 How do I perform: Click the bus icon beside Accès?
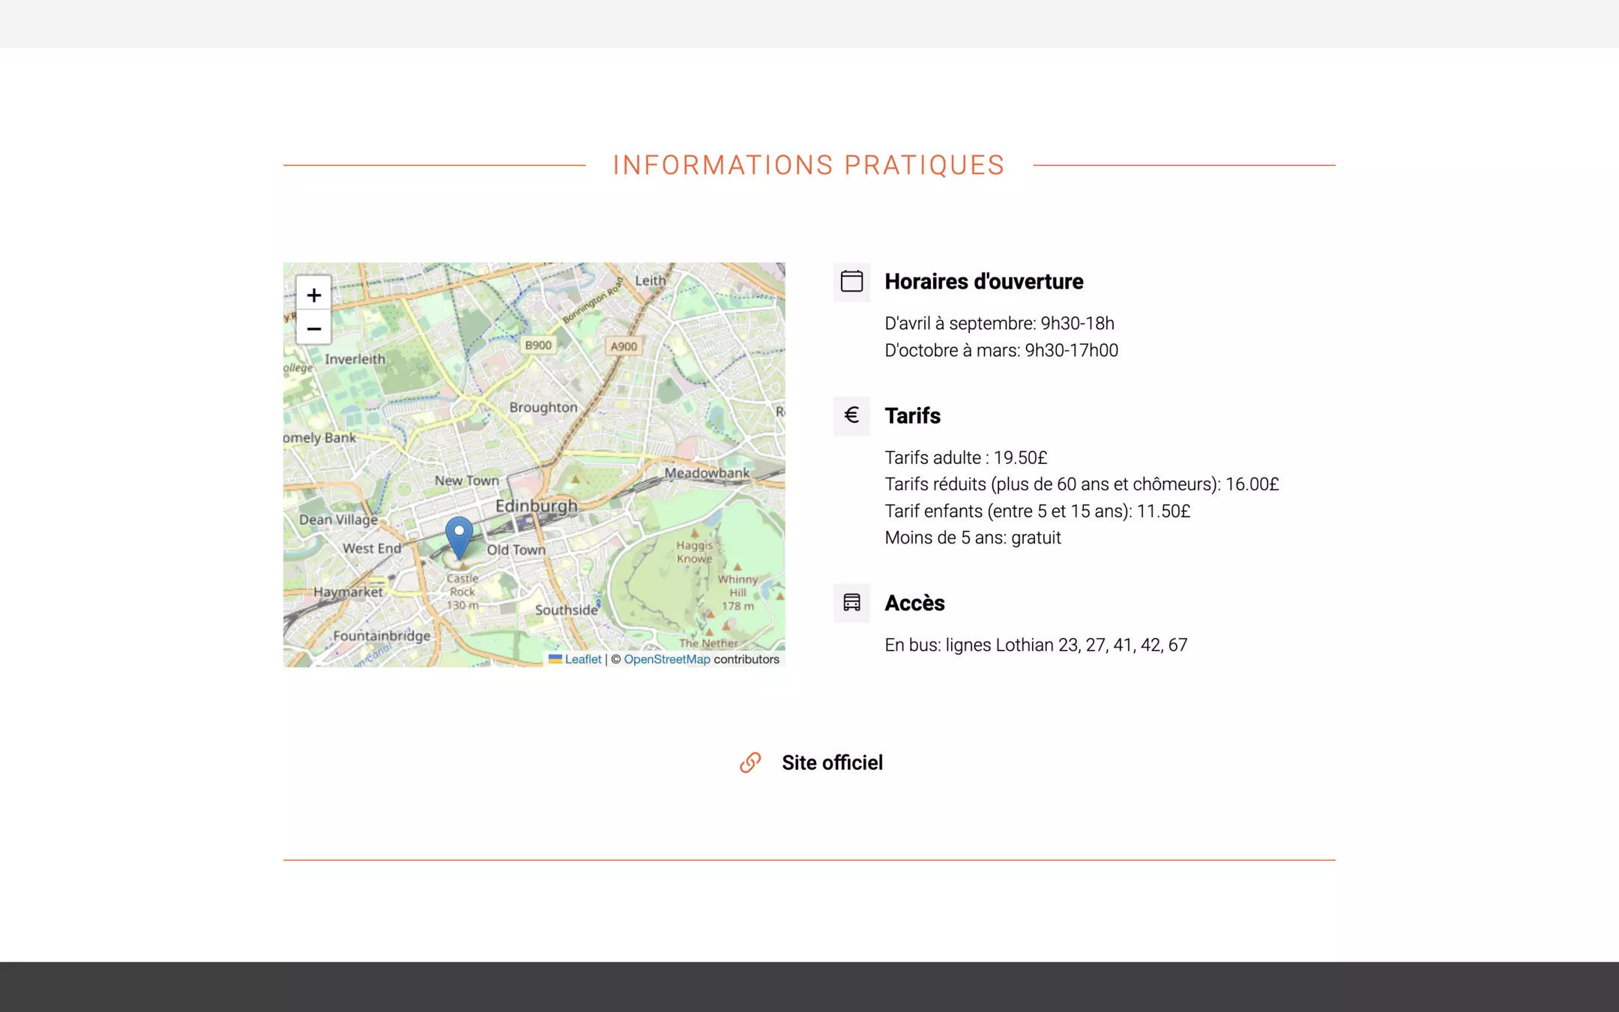(851, 603)
